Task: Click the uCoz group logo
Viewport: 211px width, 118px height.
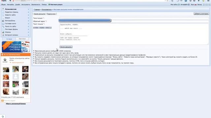Action: 5,60
